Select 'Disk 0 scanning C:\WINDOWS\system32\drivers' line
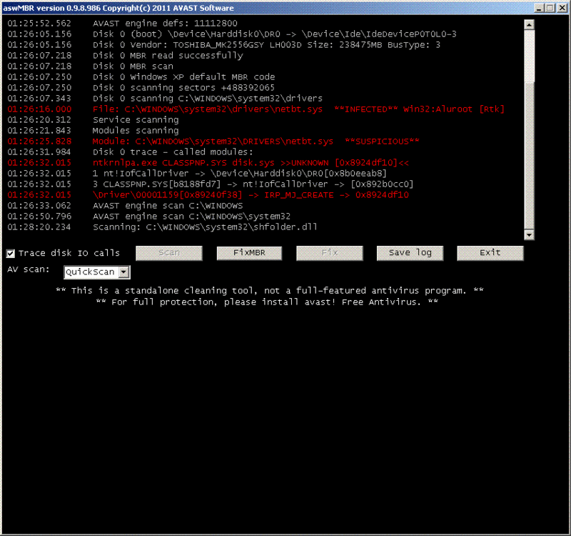This screenshot has height=536, width=571. click(x=165, y=99)
